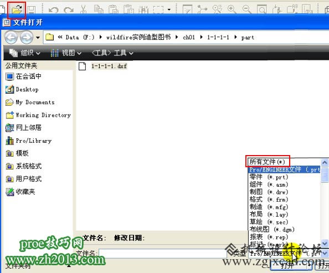This screenshot has width=329, height=273.
Task: Open Desktop in common folders
Action: [22, 89]
